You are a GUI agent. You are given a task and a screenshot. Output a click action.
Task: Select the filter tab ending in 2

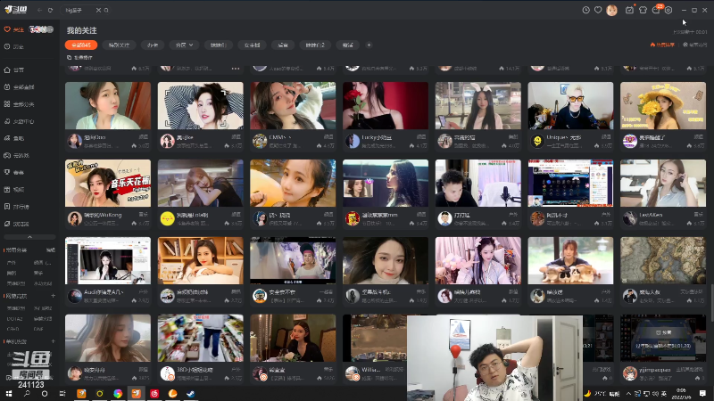[315, 45]
